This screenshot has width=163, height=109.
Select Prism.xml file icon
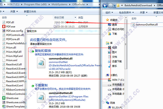[4, 60]
